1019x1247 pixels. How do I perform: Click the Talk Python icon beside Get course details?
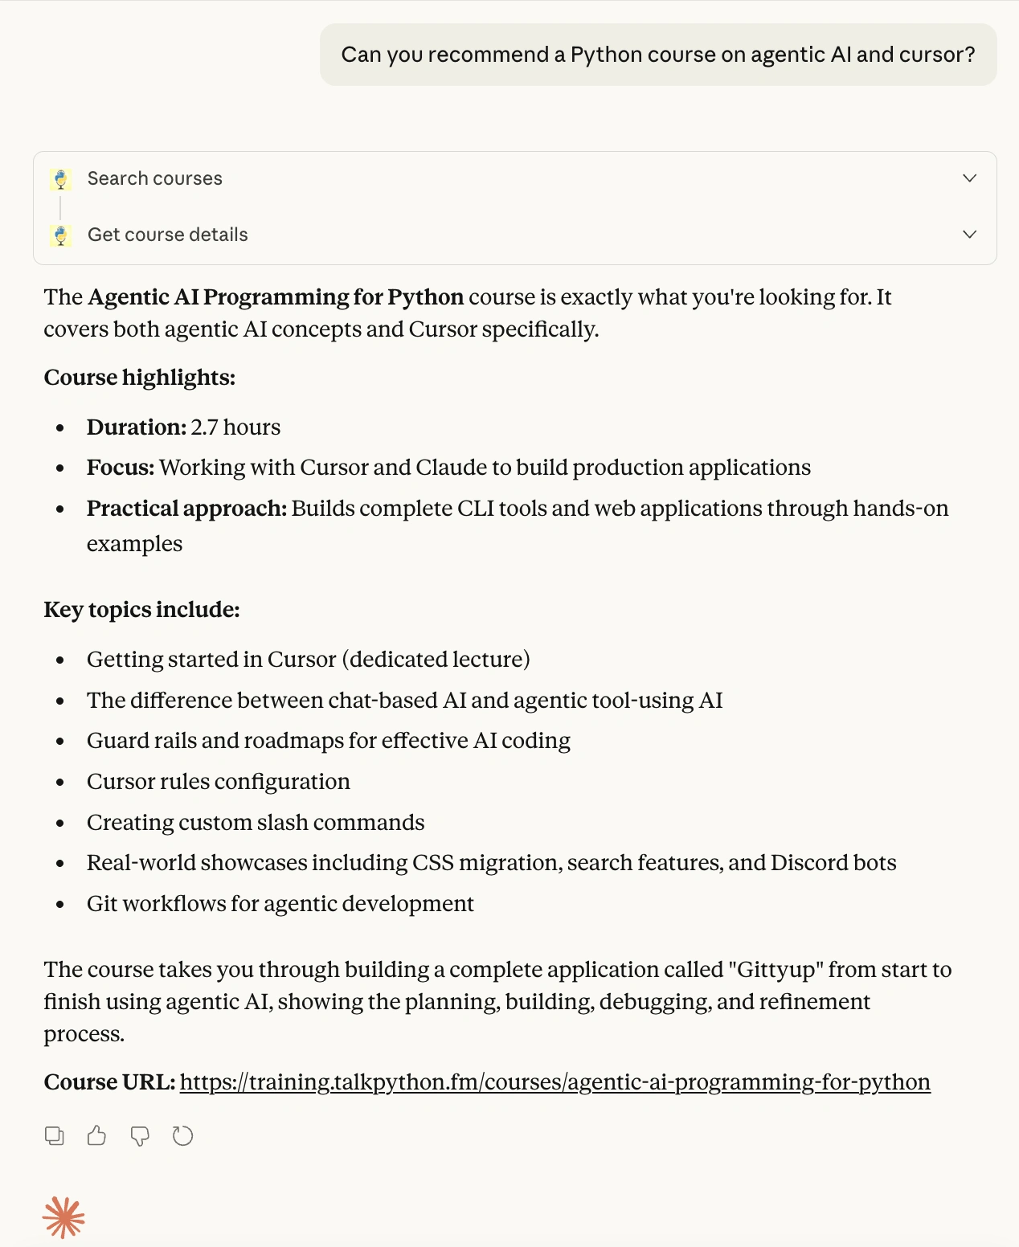tap(61, 235)
